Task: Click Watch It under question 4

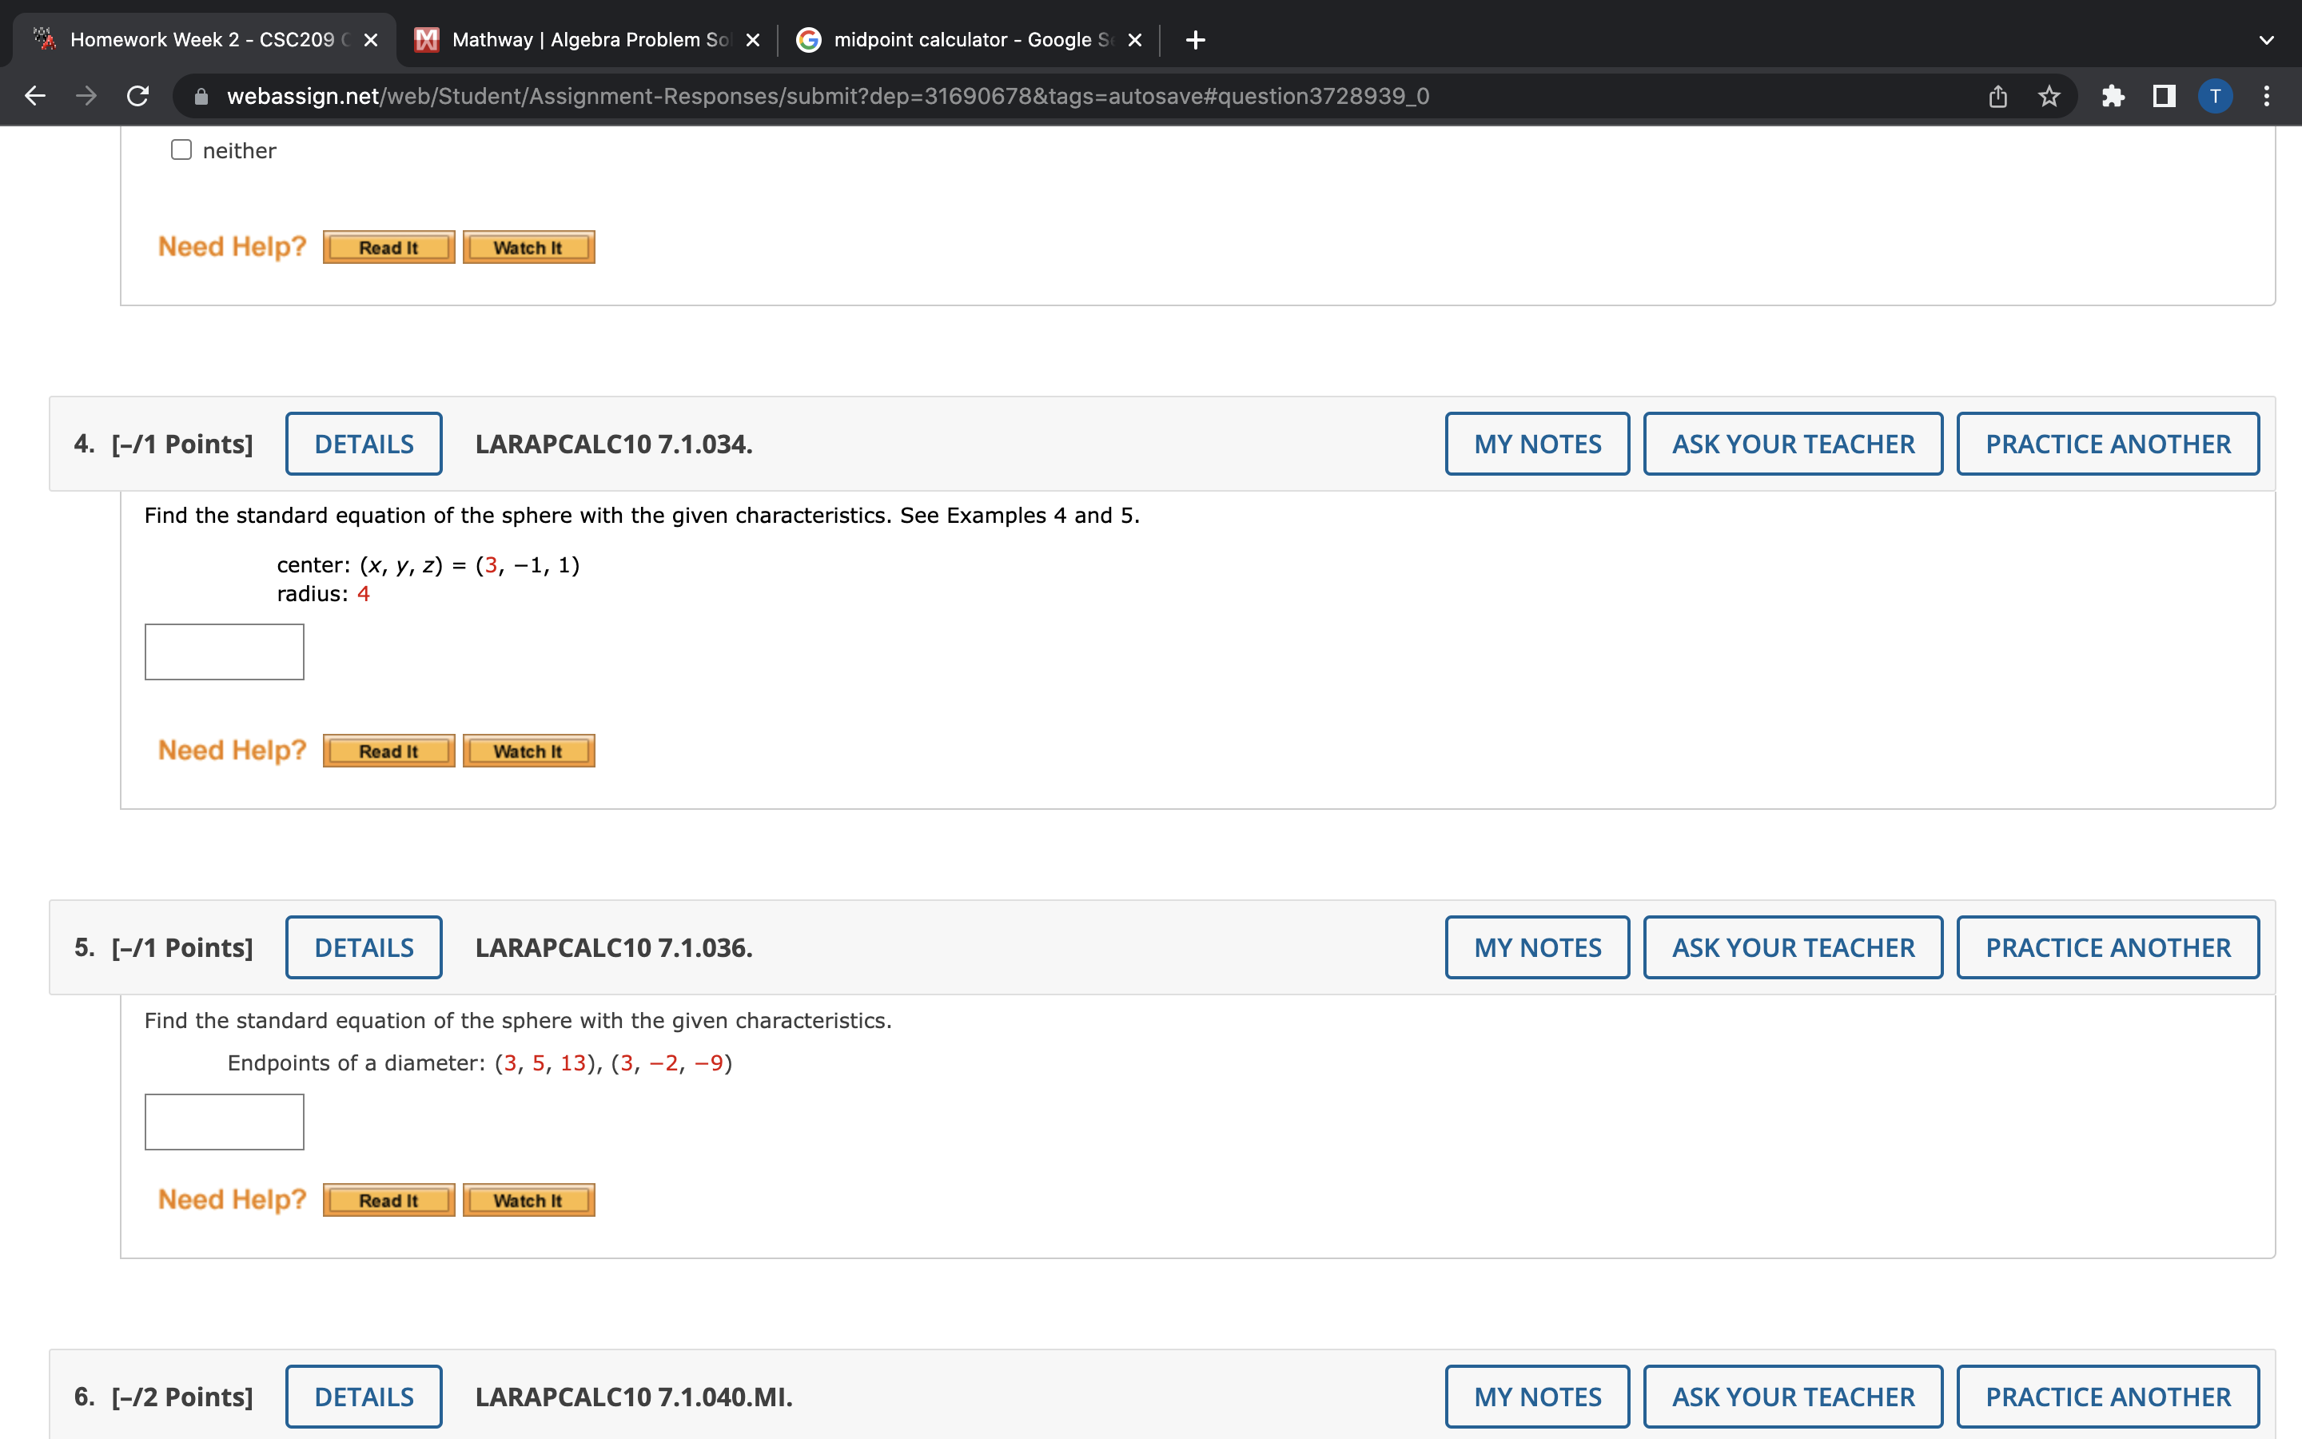Action: pyautogui.click(x=528, y=751)
